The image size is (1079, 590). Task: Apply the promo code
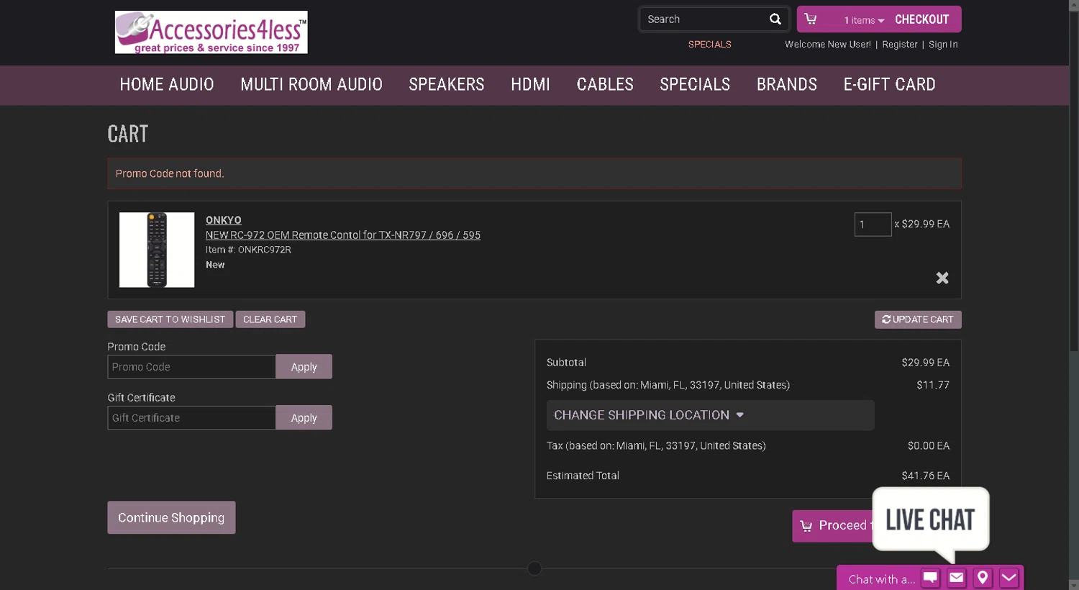pyautogui.click(x=304, y=367)
